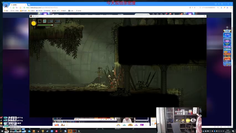Select the axe weapon slot in game HUD
Image resolution: width=236 pixels, height=133 pixels.
pos(45,21)
